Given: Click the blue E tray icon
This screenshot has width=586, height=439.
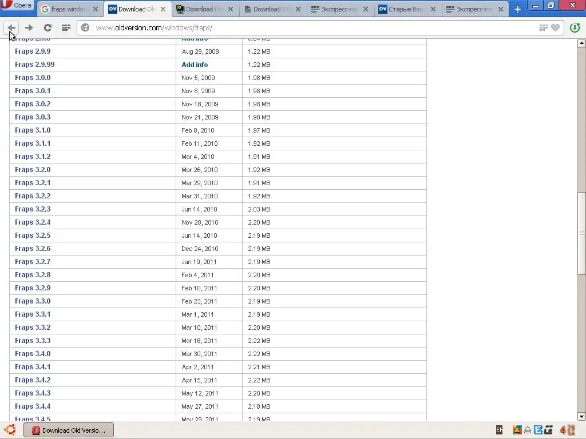Looking at the screenshot, I should (538, 430).
